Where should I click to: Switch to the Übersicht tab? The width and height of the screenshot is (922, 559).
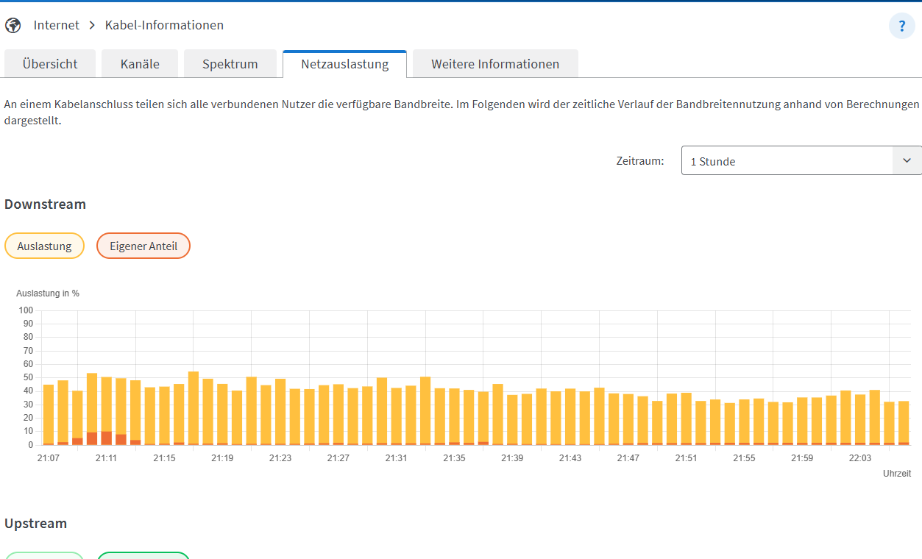click(x=50, y=64)
